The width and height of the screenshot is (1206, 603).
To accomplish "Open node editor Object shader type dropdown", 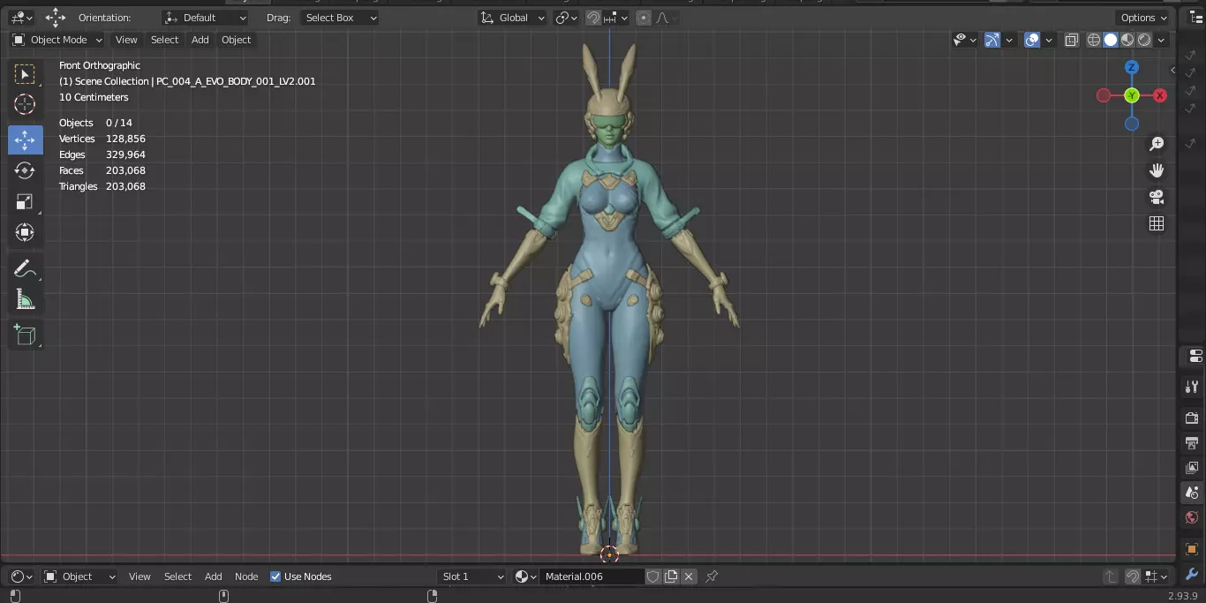I will (x=80, y=577).
